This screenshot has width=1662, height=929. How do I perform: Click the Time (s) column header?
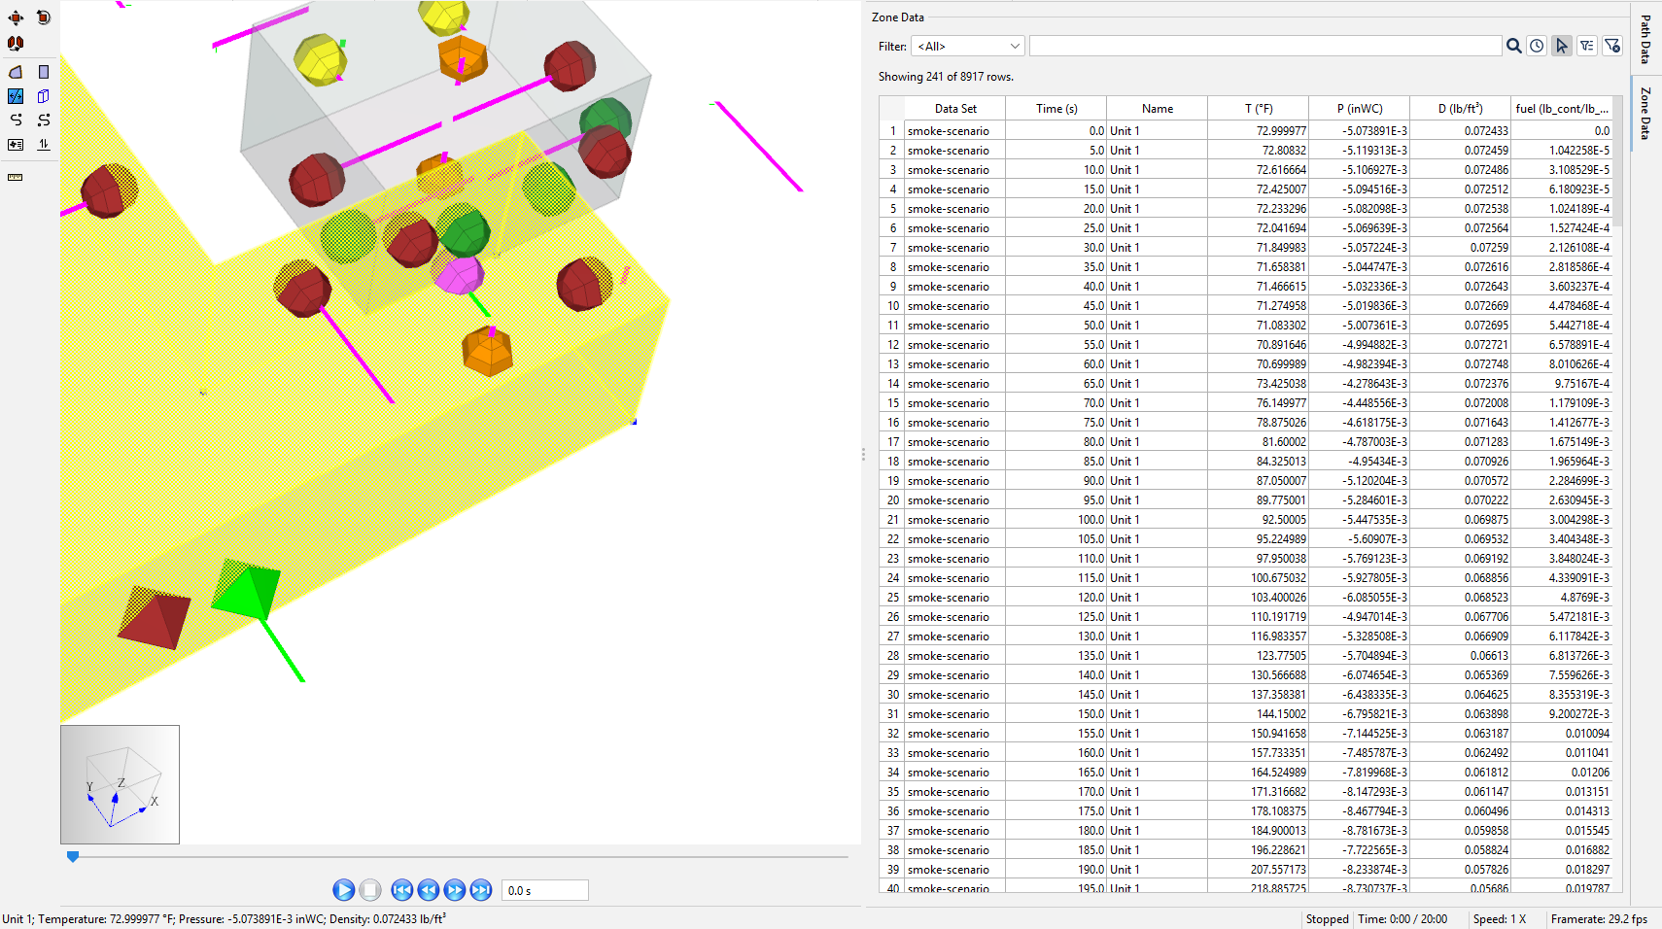pyautogui.click(x=1056, y=109)
